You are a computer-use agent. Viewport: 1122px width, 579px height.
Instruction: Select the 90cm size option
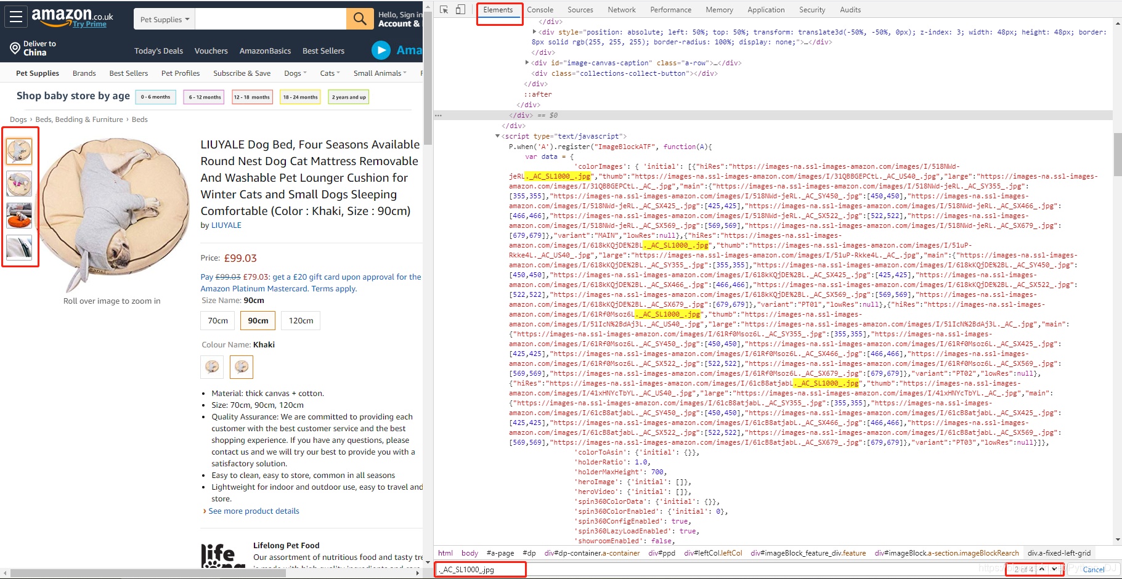click(258, 320)
